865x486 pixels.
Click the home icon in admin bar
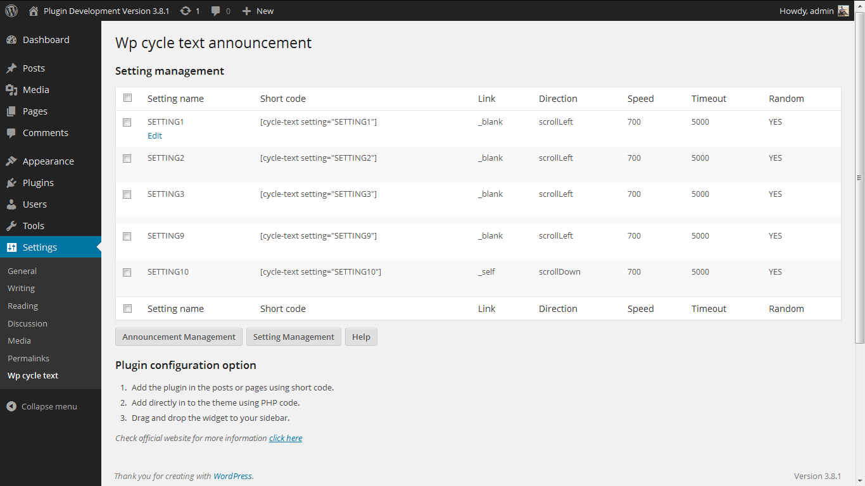pos(34,11)
